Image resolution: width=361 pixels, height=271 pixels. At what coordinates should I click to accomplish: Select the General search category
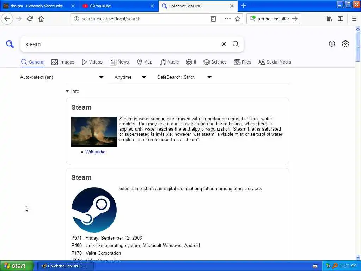click(32, 62)
